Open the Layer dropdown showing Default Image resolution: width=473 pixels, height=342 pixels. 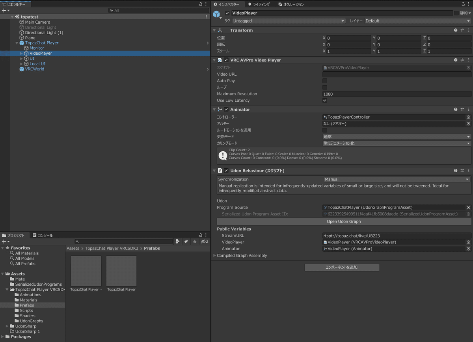pyautogui.click(x=417, y=21)
